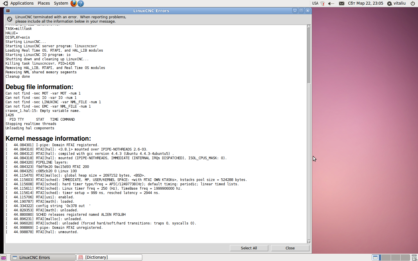Screen dimensions: 418x261
Task: Click the 'RTAI[math]: loaded.' line
Action: tap(40, 202)
